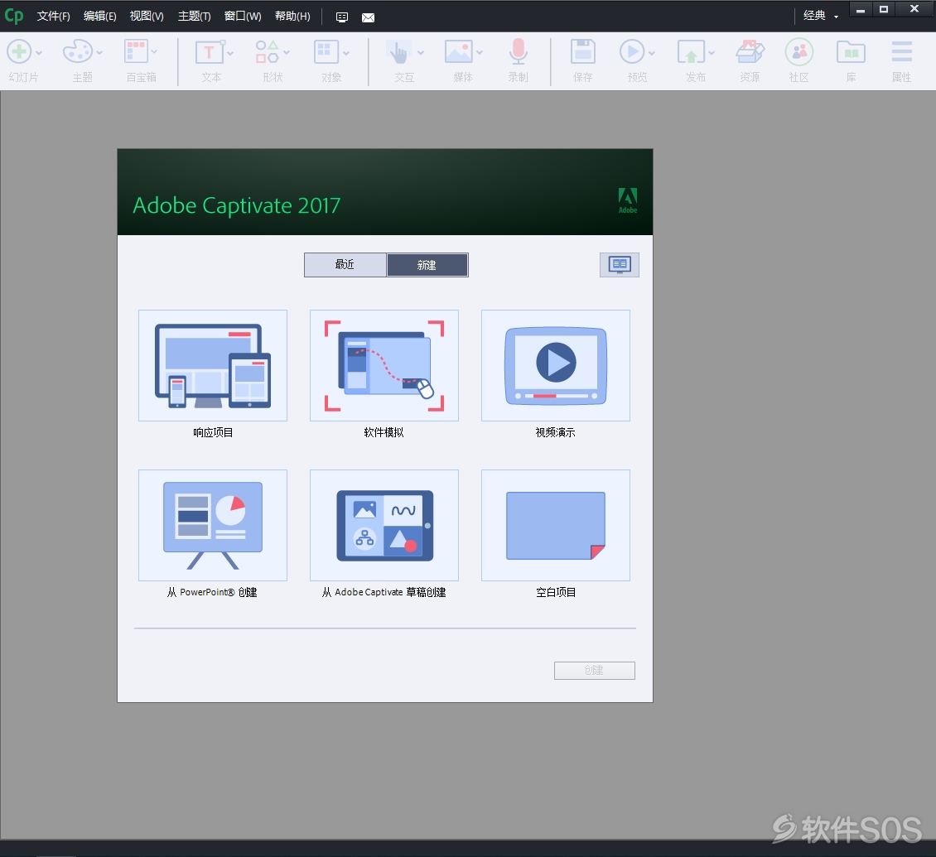
Task: Switch to the 新建 tab
Action: click(x=427, y=265)
